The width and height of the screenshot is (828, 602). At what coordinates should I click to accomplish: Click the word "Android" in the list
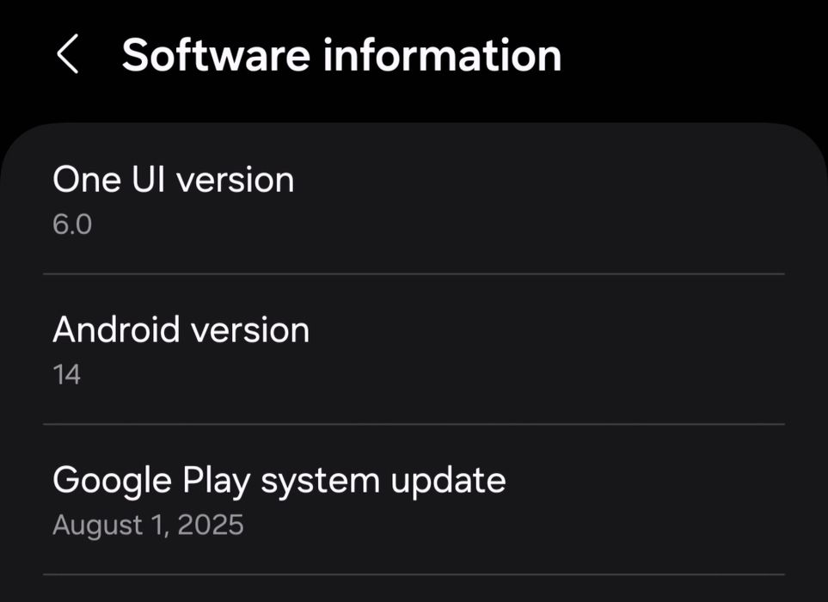(x=116, y=330)
